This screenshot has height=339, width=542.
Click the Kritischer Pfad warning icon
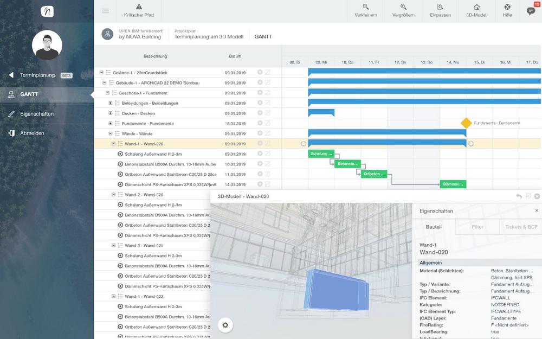point(139,7)
